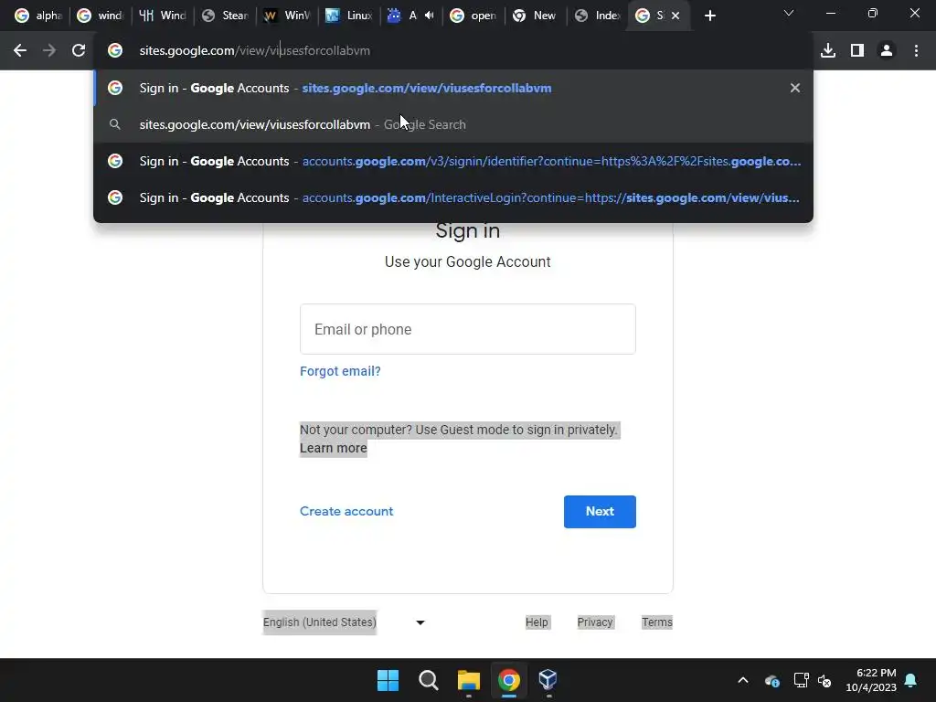
Task: Switch to the 'Stean' tab
Action: pyautogui.click(x=225, y=16)
